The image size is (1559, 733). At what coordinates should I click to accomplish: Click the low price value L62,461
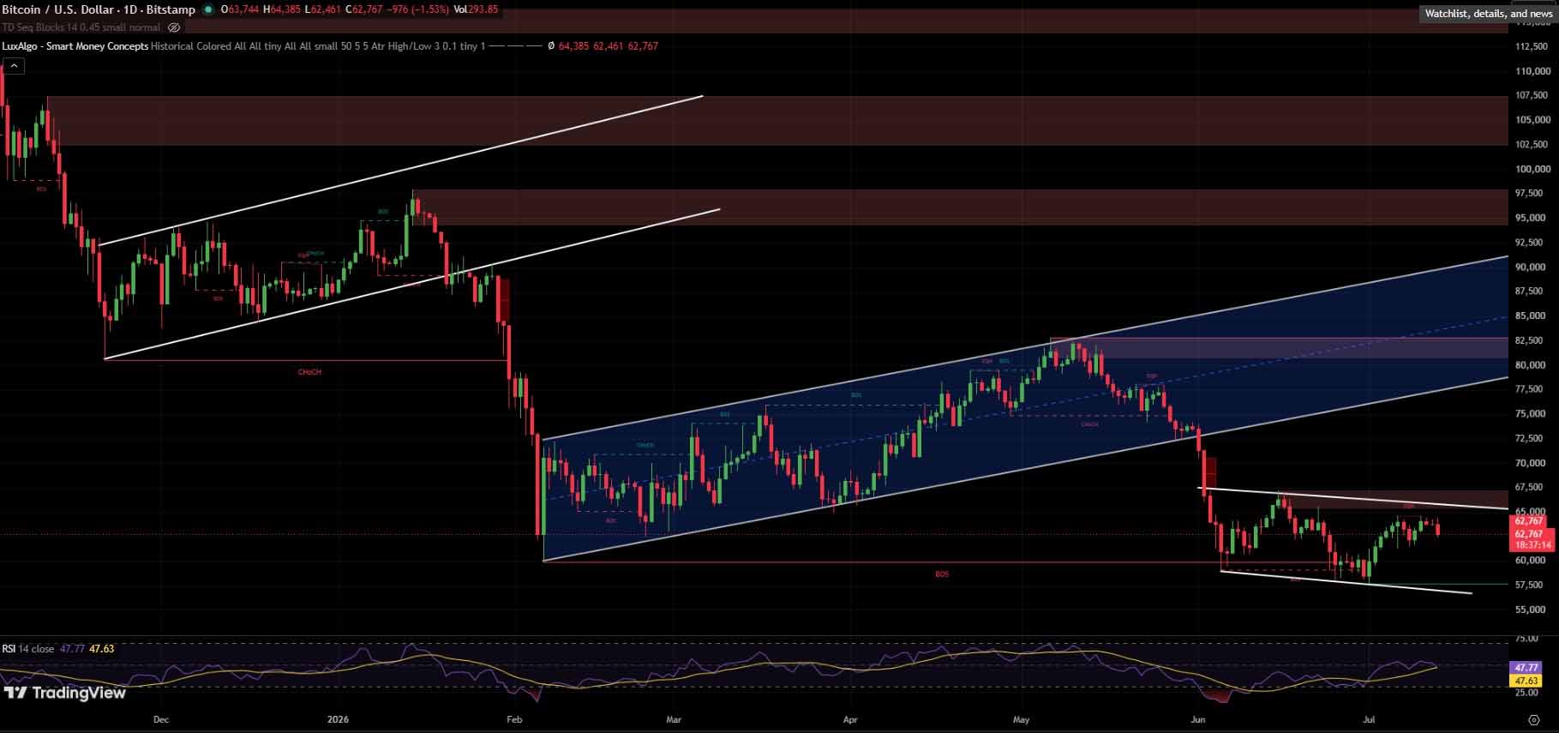pyautogui.click(x=323, y=10)
